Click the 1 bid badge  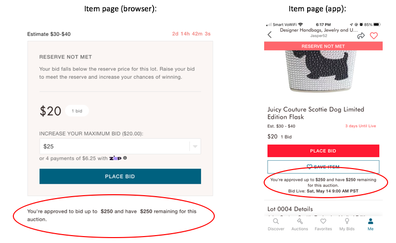[x=77, y=111]
